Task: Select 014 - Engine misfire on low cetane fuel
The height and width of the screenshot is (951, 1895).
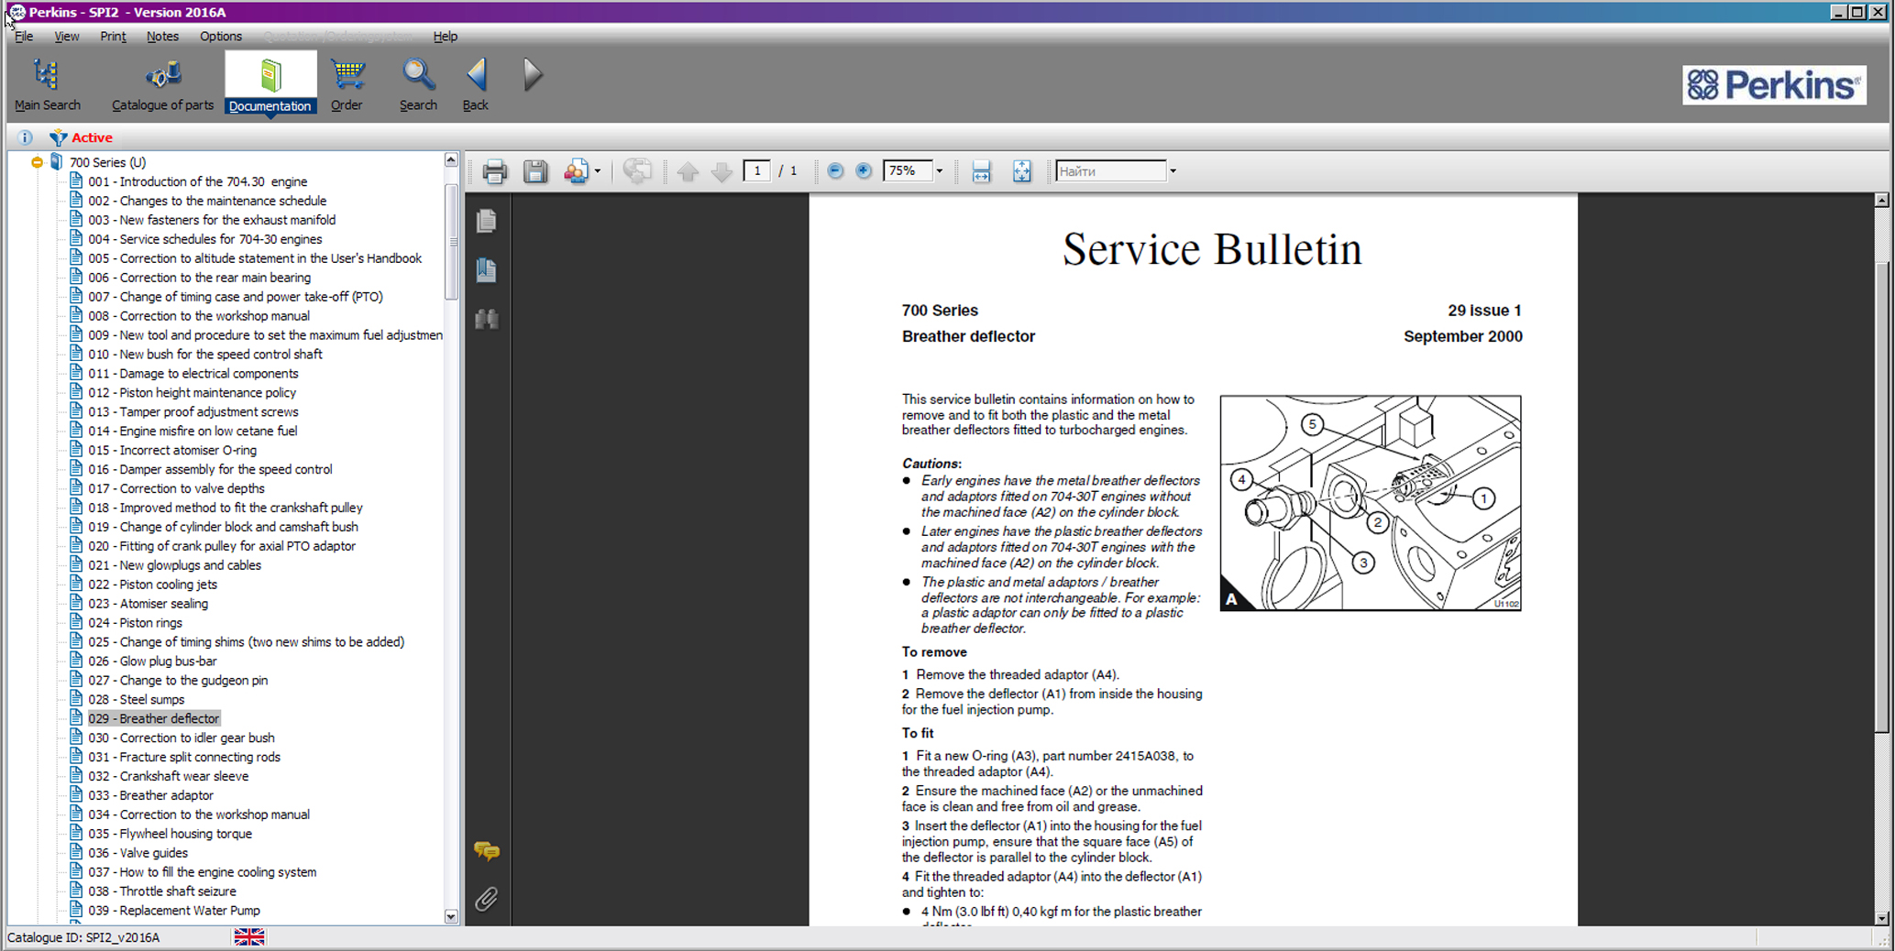Action: tap(192, 431)
